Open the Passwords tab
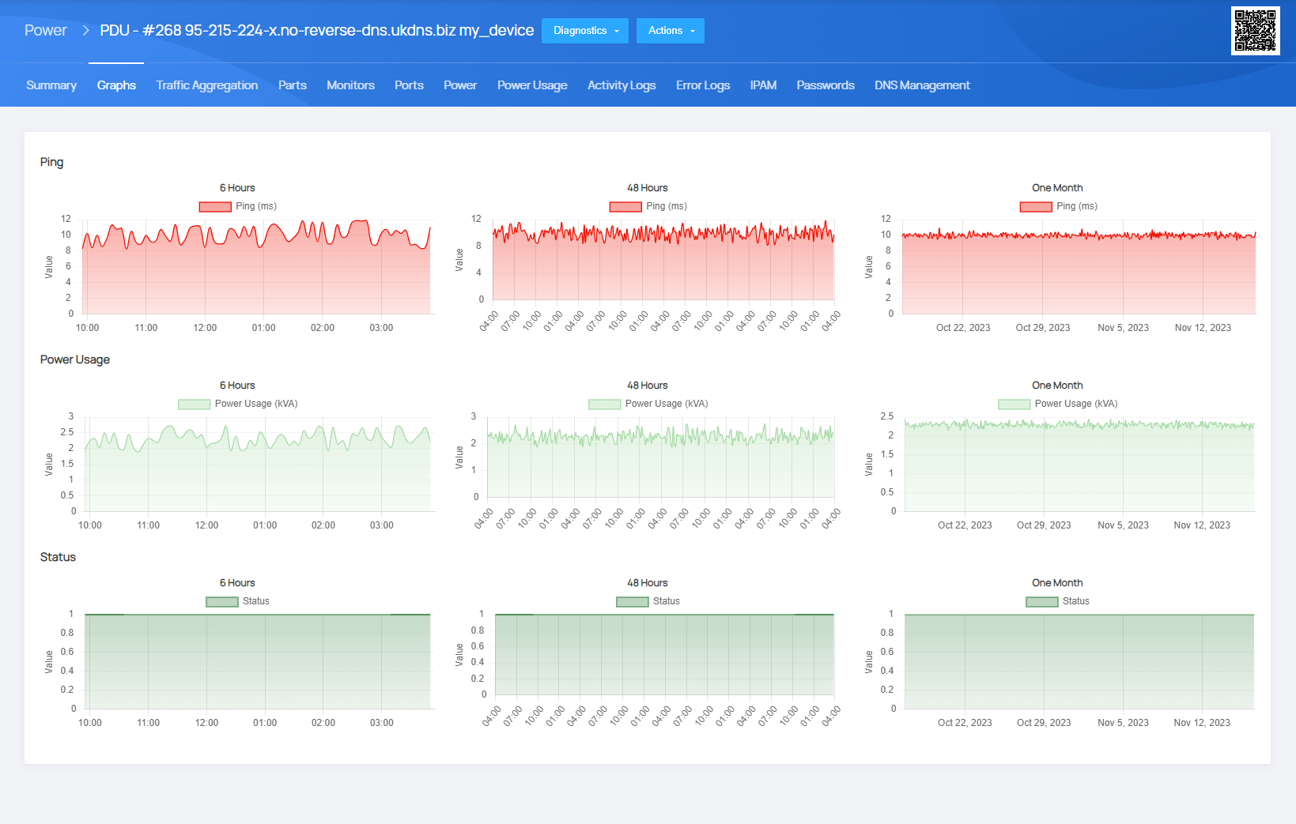 (x=826, y=85)
